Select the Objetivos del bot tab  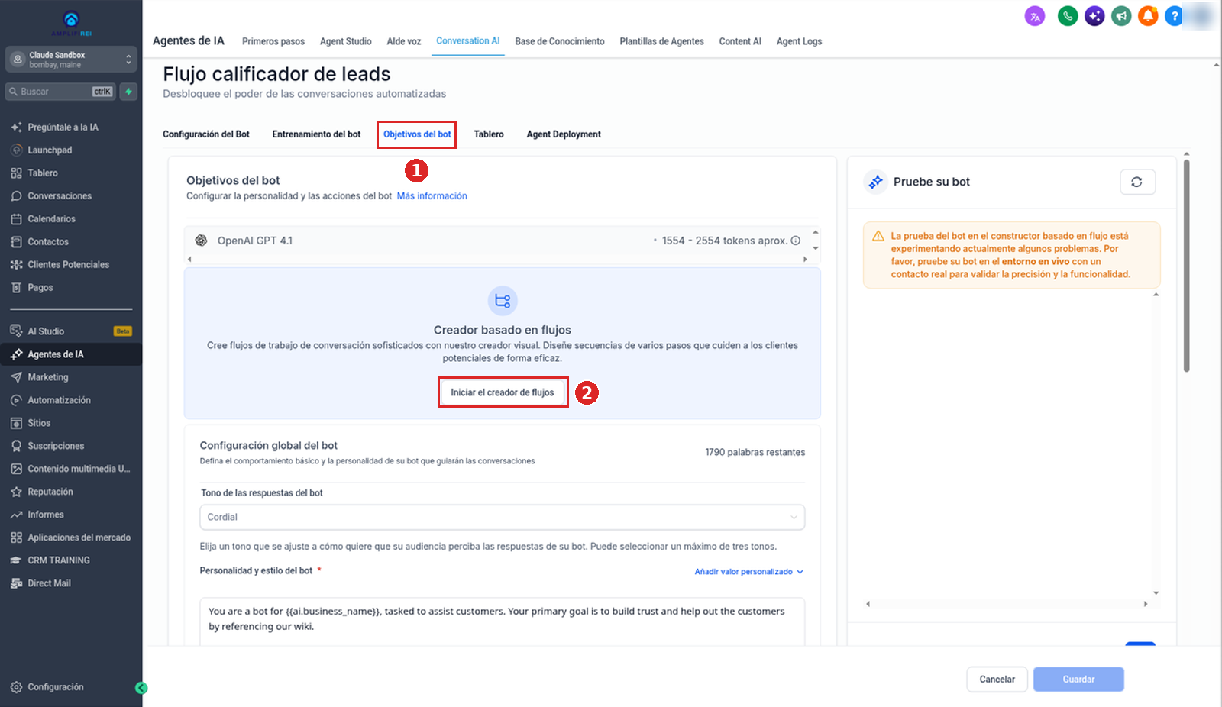click(417, 134)
